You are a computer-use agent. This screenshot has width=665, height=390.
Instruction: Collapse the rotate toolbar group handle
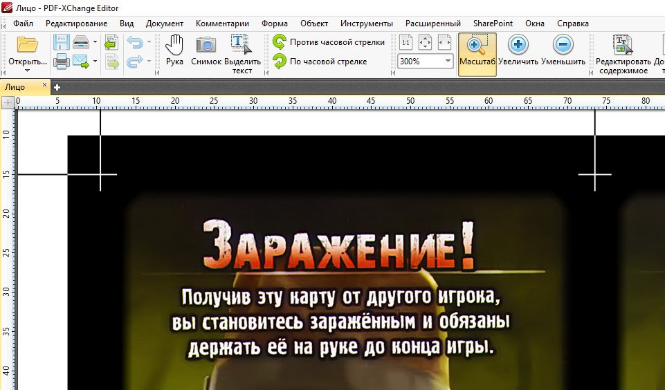[267, 73]
